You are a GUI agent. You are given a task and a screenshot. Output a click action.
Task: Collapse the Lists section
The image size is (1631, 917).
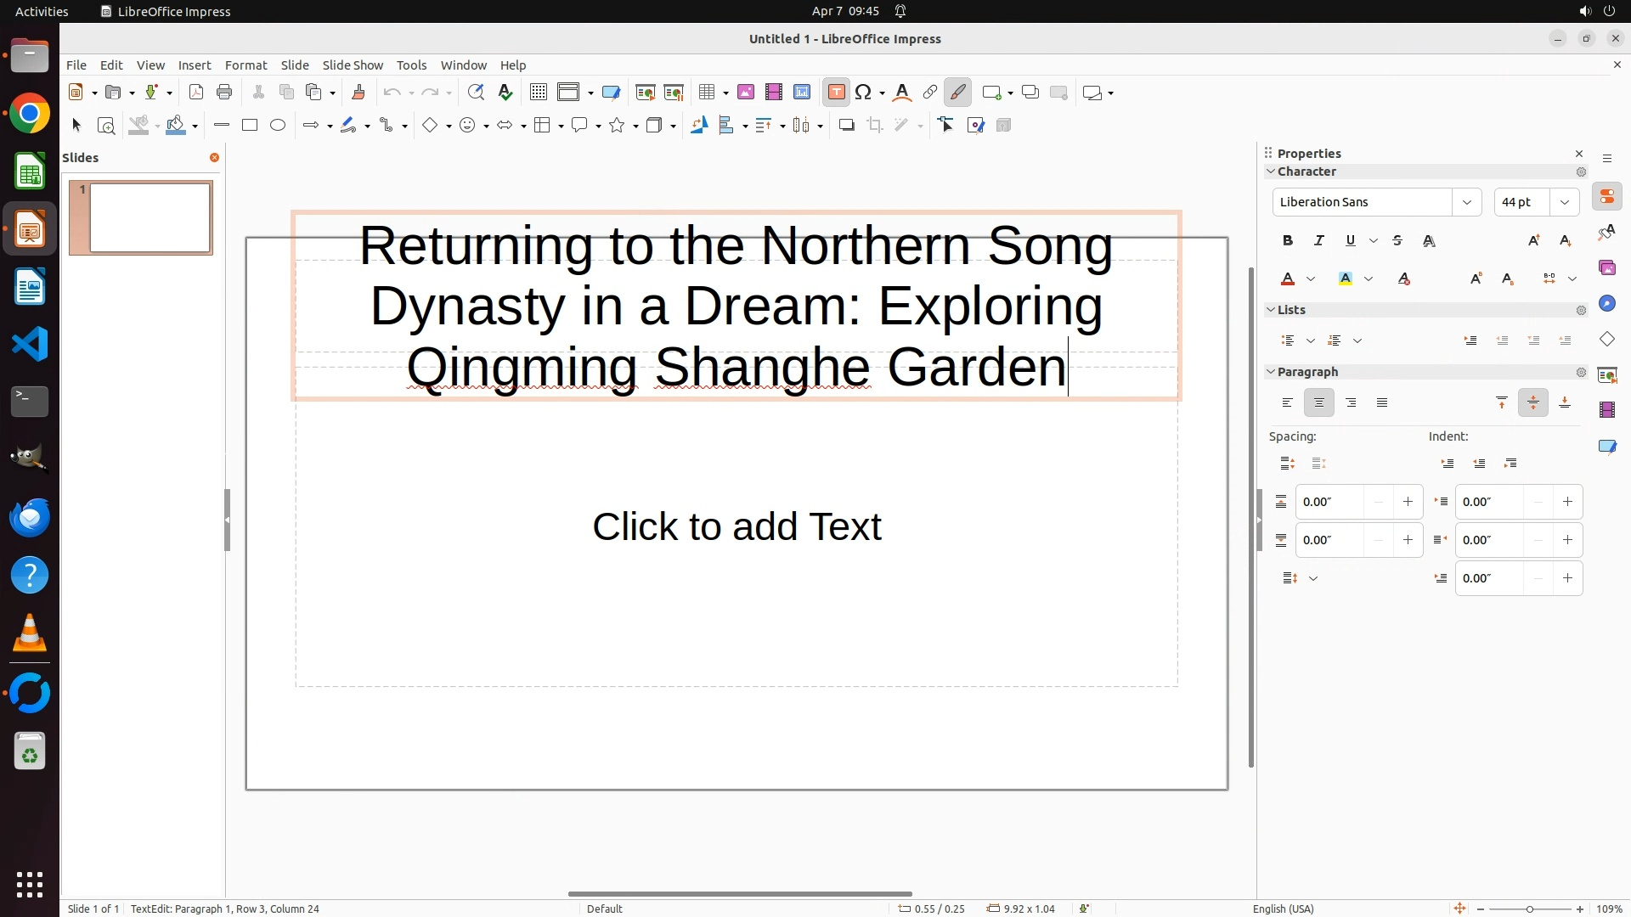click(x=1272, y=310)
